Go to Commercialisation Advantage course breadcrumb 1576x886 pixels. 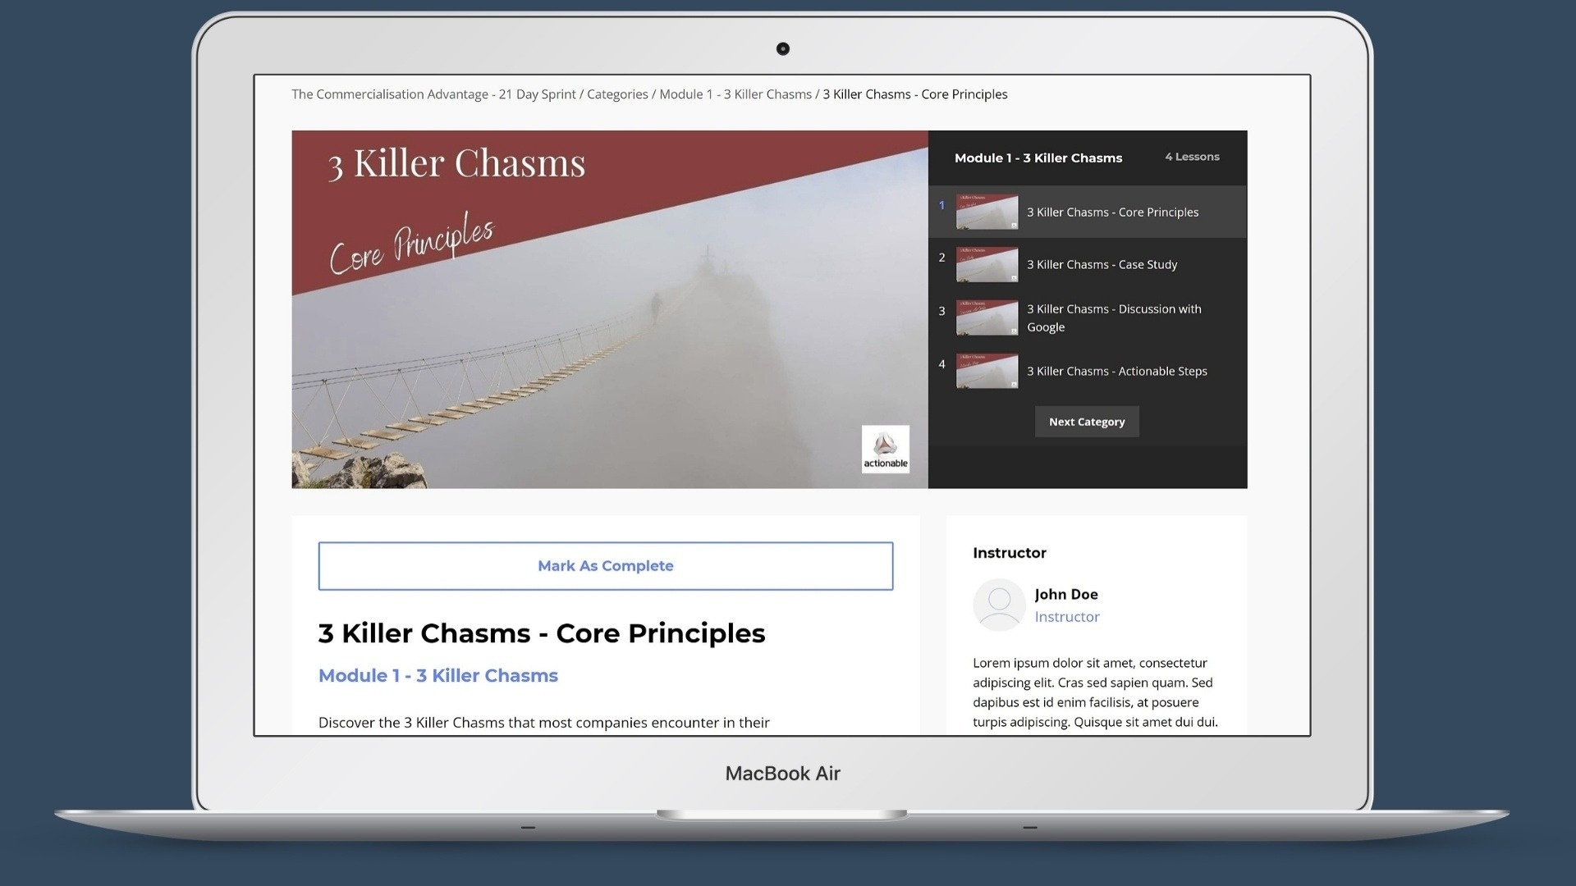pyautogui.click(x=433, y=94)
